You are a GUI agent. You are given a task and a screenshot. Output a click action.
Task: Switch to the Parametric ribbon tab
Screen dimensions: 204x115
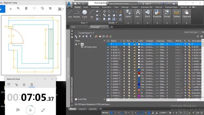click(106, 7)
